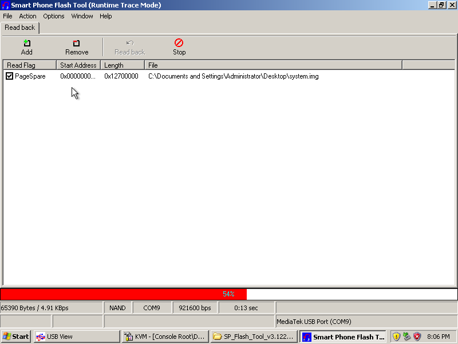Click the Remove icon in toolbar
This screenshot has height=344, width=458.
[76, 44]
